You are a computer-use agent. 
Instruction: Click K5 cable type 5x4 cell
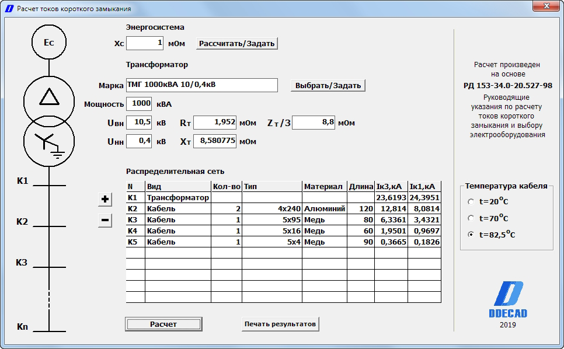(x=272, y=242)
